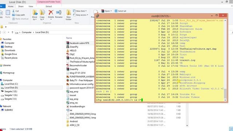Open the Copy to folder button
Image resolution: width=233 pixels, height=131 pixels.
click(x=42, y=15)
